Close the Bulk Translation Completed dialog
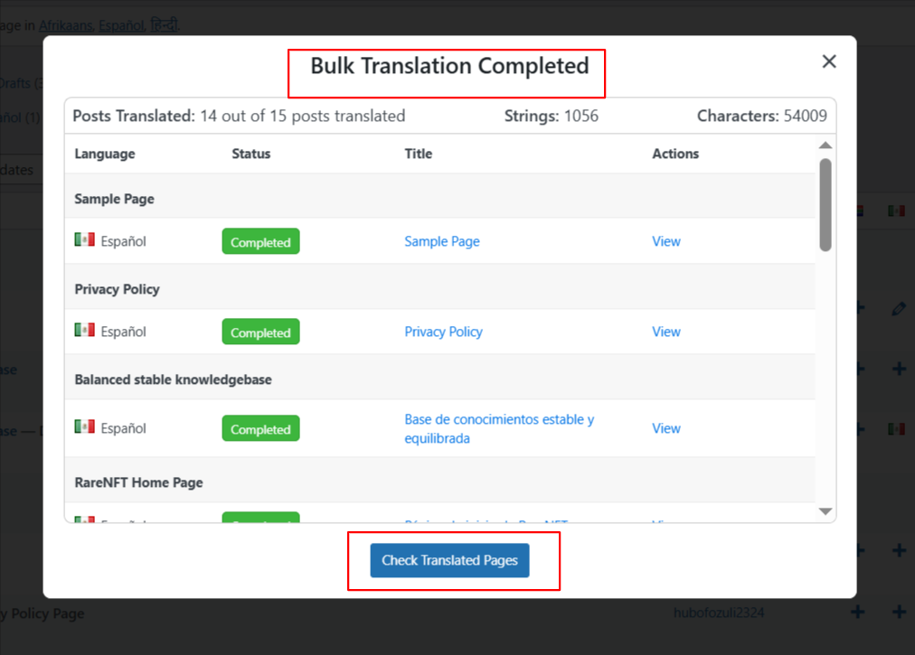Viewport: 915px width, 655px height. click(828, 61)
